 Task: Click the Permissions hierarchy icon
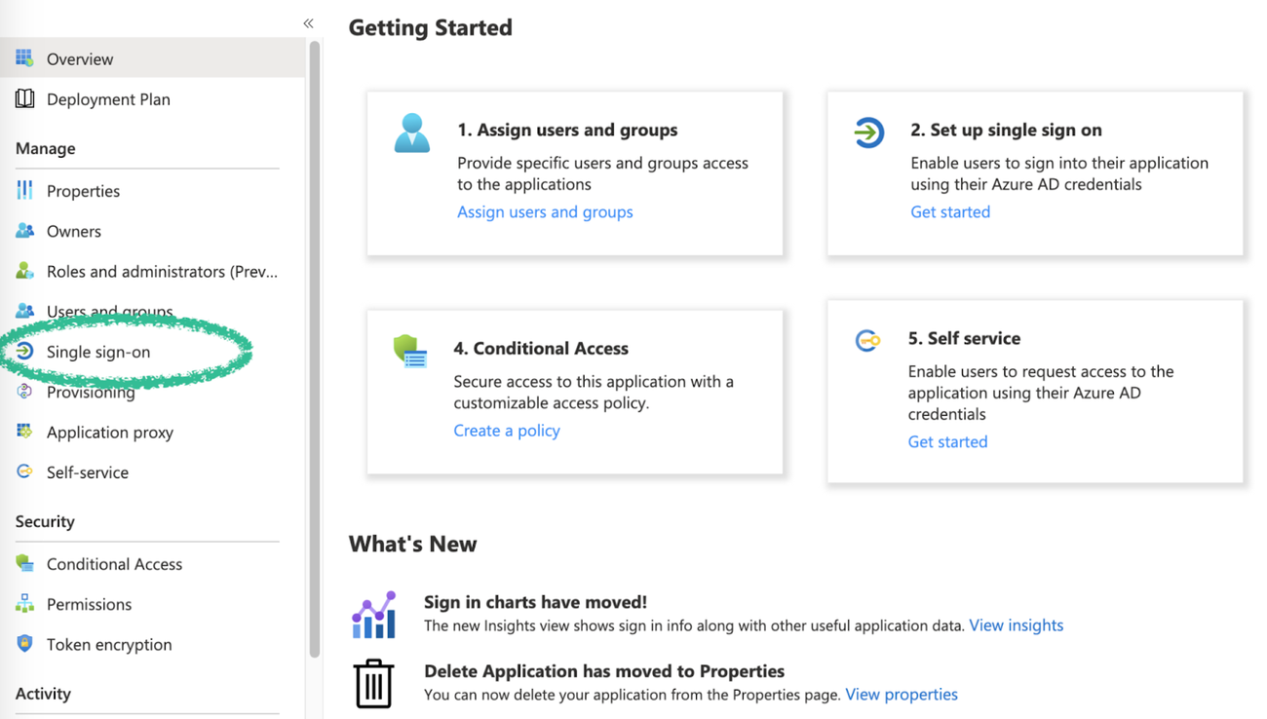[x=24, y=603]
